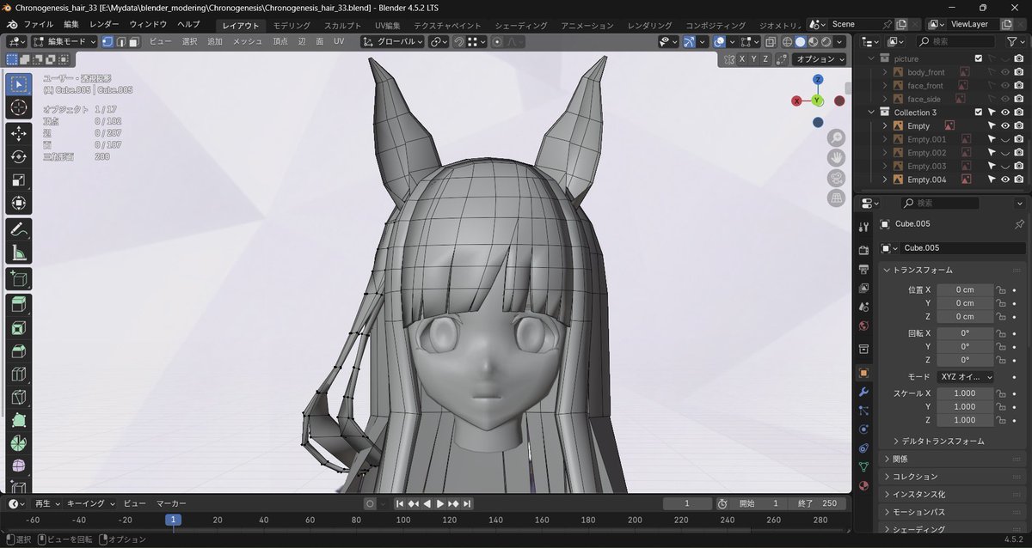1032x548 pixels.
Task: Uncheck Collection 3 exclude checkbox
Action: click(978, 113)
